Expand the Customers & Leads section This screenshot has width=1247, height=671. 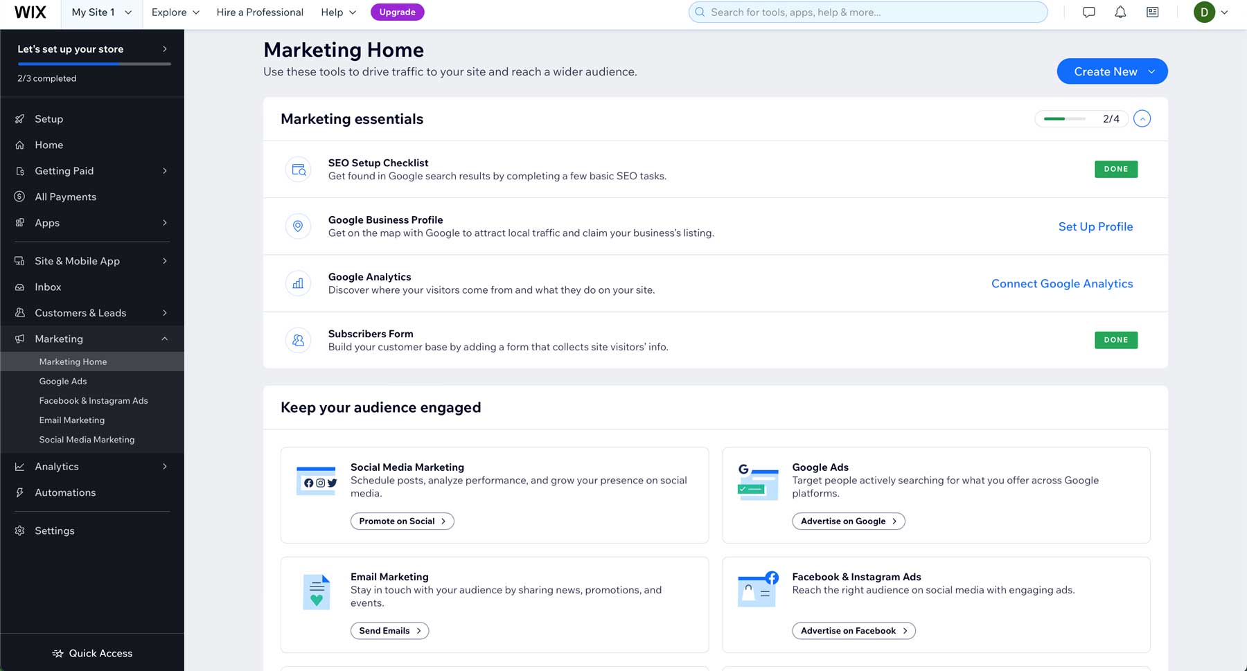80,313
